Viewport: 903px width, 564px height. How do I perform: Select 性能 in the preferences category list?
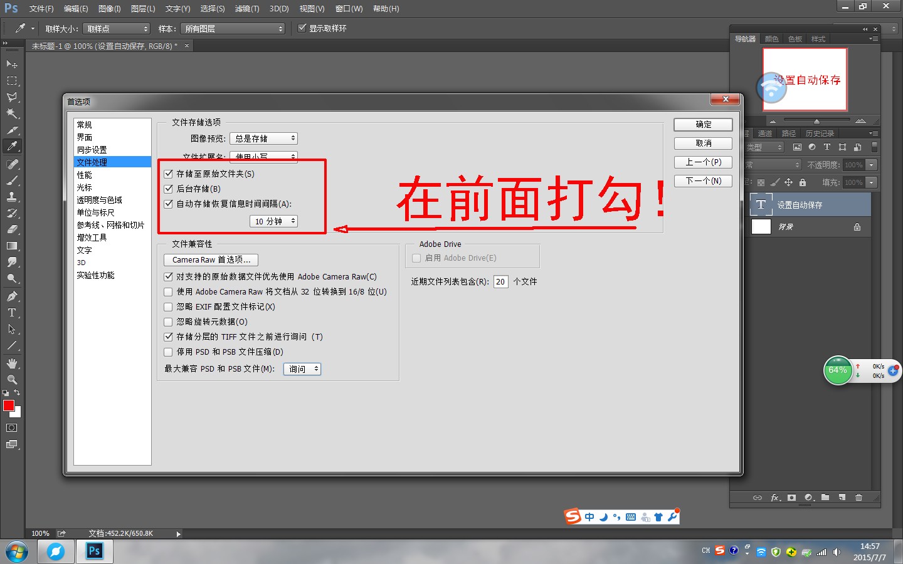[x=85, y=175]
